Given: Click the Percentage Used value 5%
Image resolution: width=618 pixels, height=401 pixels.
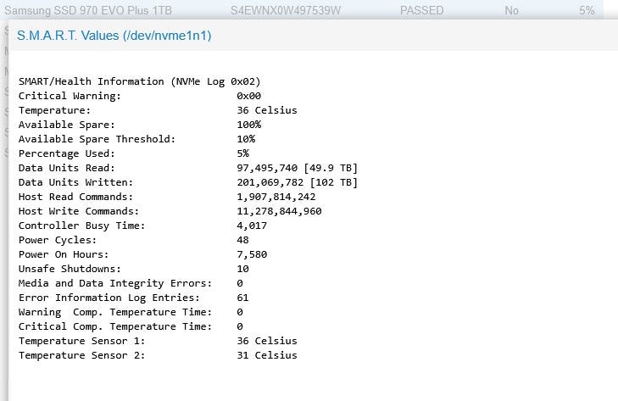Looking at the screenshot, I should pyautogui.click(x=242, y=153).
